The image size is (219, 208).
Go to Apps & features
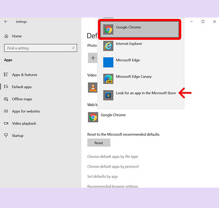coord(25,75)
